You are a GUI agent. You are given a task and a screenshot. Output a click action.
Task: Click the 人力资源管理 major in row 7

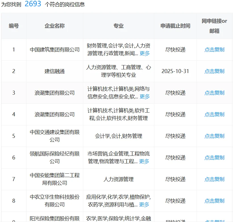click(x=118, y=179)
